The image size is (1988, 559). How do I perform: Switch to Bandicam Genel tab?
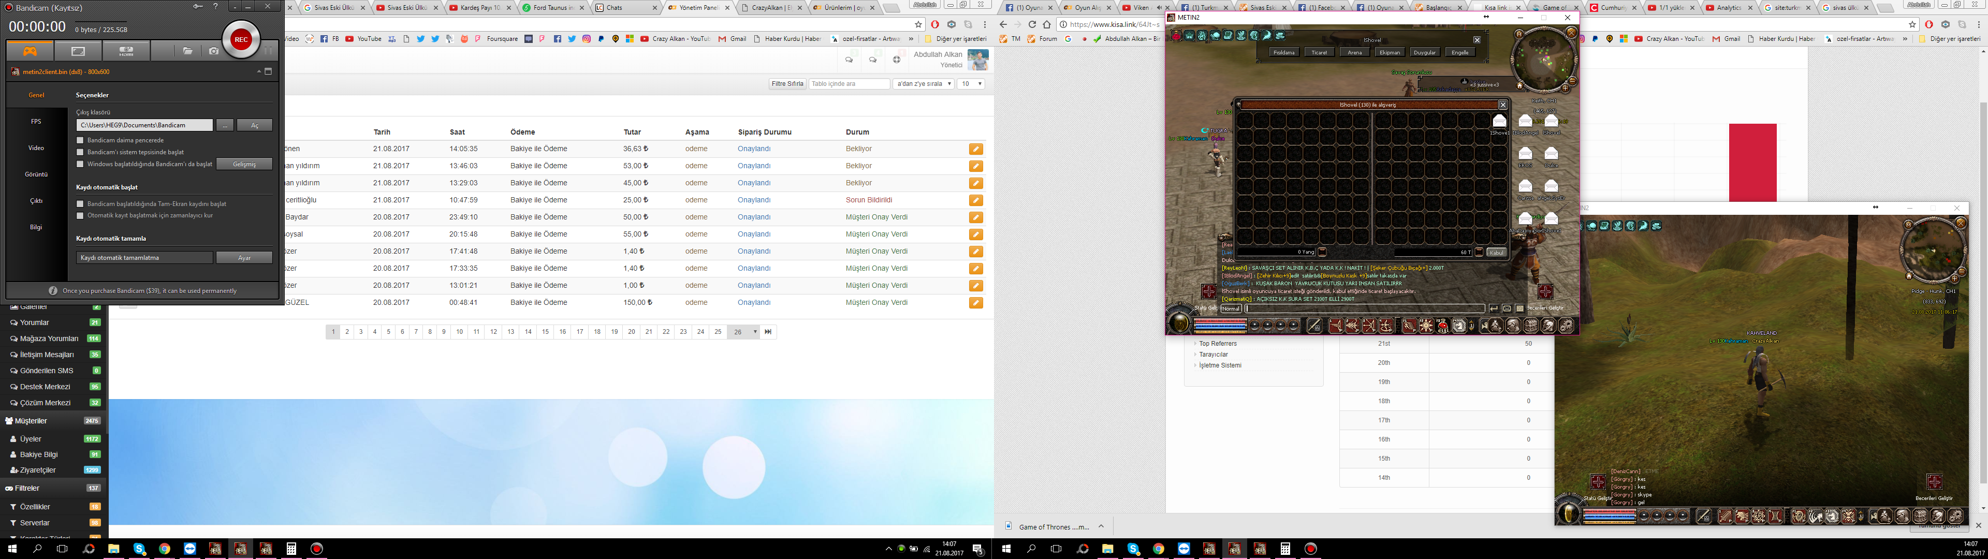[36, 95]
